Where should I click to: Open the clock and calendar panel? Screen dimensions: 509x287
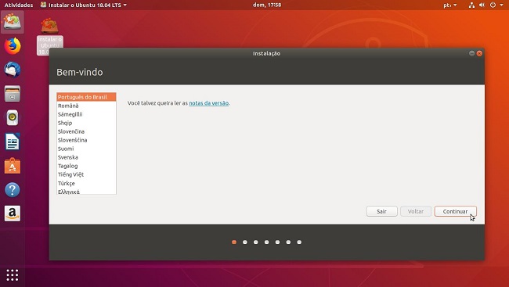click(267, 5)
